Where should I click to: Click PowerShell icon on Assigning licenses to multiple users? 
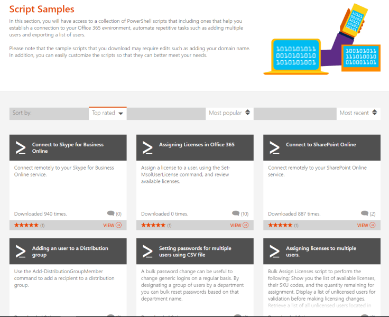tap(274, 251)
